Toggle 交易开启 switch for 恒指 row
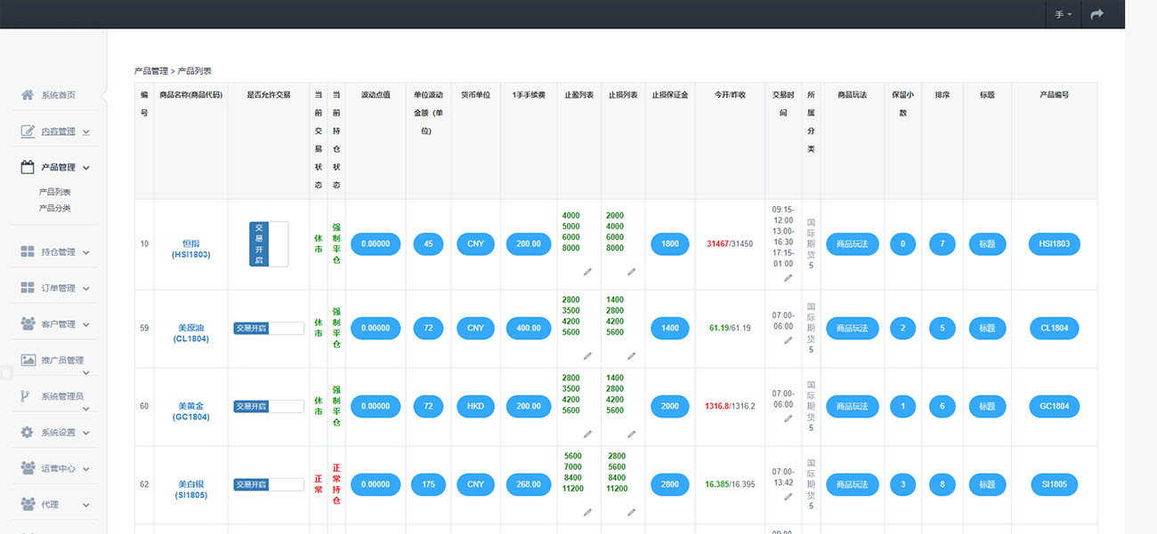The image size is (1157, 534). (269, 243)
